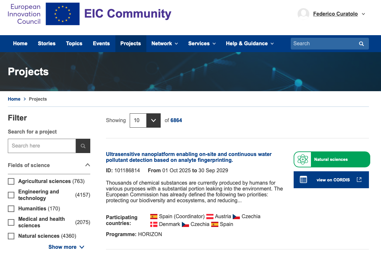Click the Natural sciences green badge

point(332,160)
